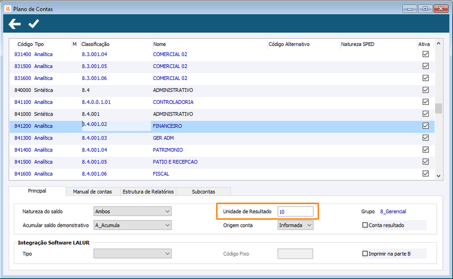
Task: Click the classification edit cell 8.4.001.02
Action: coord(116,126)
